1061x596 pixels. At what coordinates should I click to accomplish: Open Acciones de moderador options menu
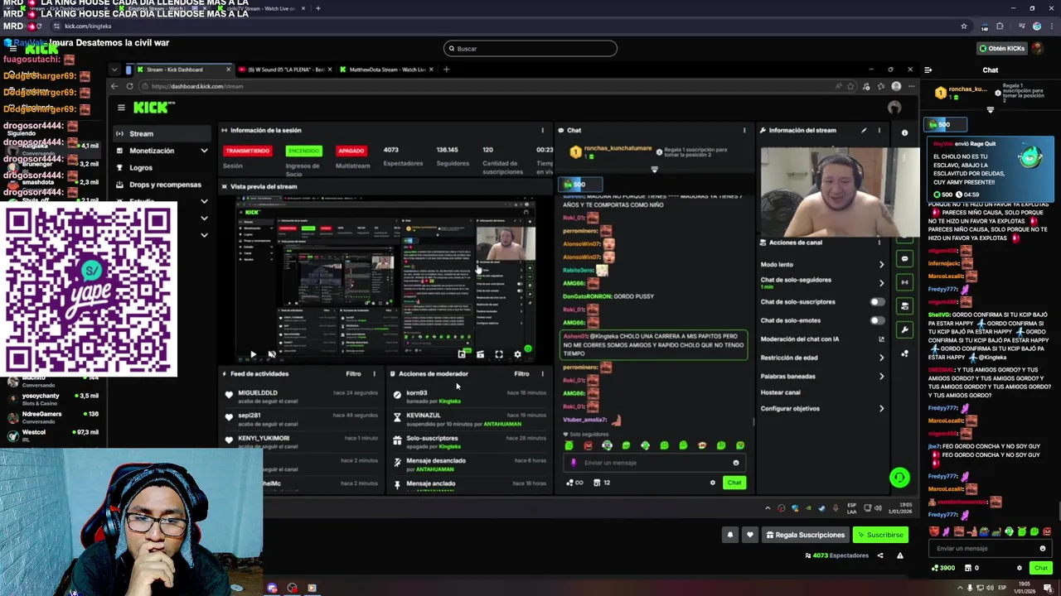point(543,374)
